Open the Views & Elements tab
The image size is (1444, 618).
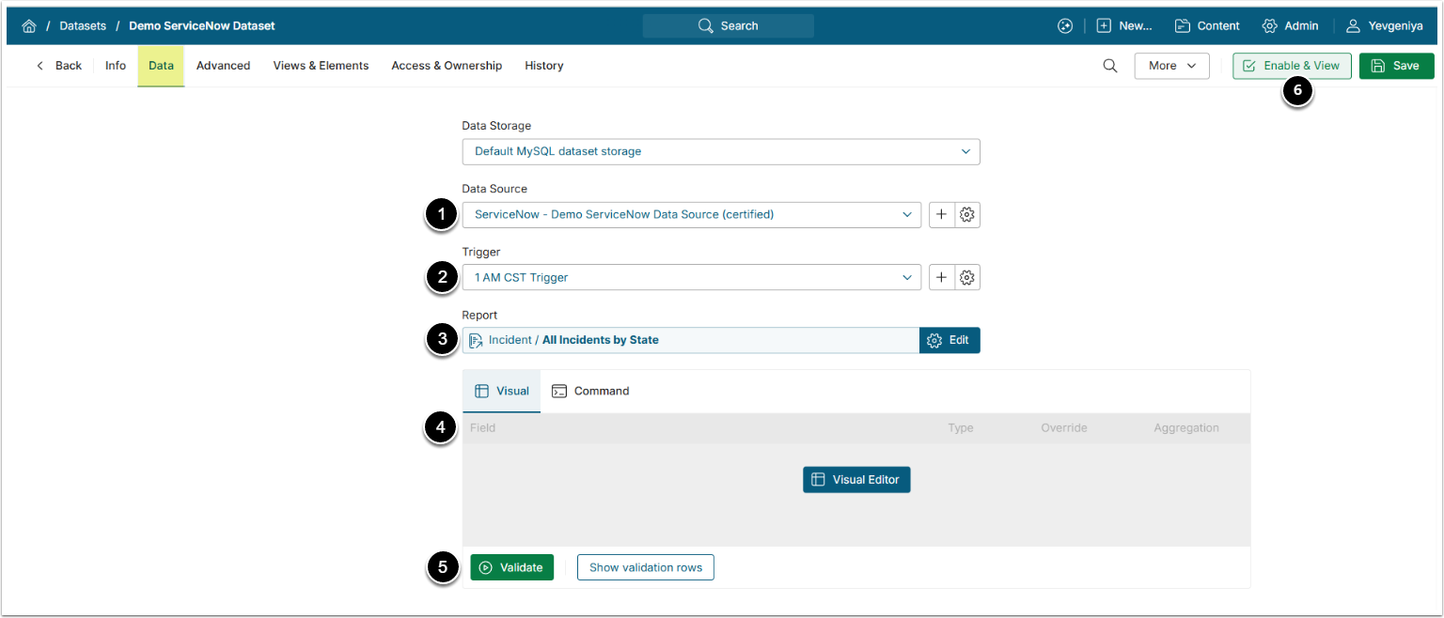coord(321,66)
